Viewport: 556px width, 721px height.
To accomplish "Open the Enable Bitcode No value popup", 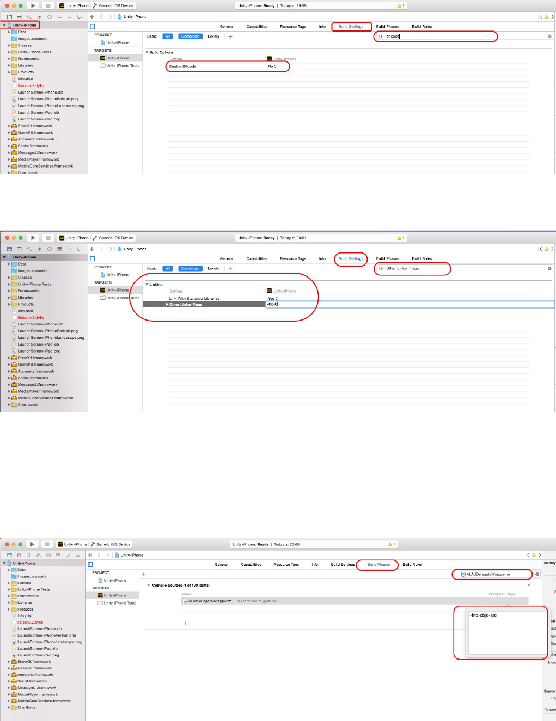I will click(272, 66).
